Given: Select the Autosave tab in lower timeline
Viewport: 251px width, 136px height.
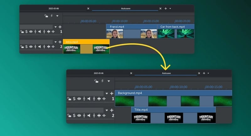Looking at the screenshot, I should coord(166,73).
